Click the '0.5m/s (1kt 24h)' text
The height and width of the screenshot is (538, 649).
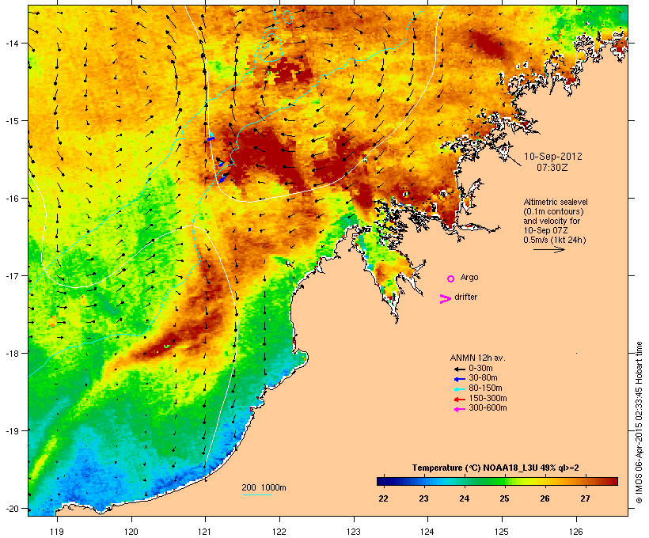pyautogui.click(x=555, y=240)
